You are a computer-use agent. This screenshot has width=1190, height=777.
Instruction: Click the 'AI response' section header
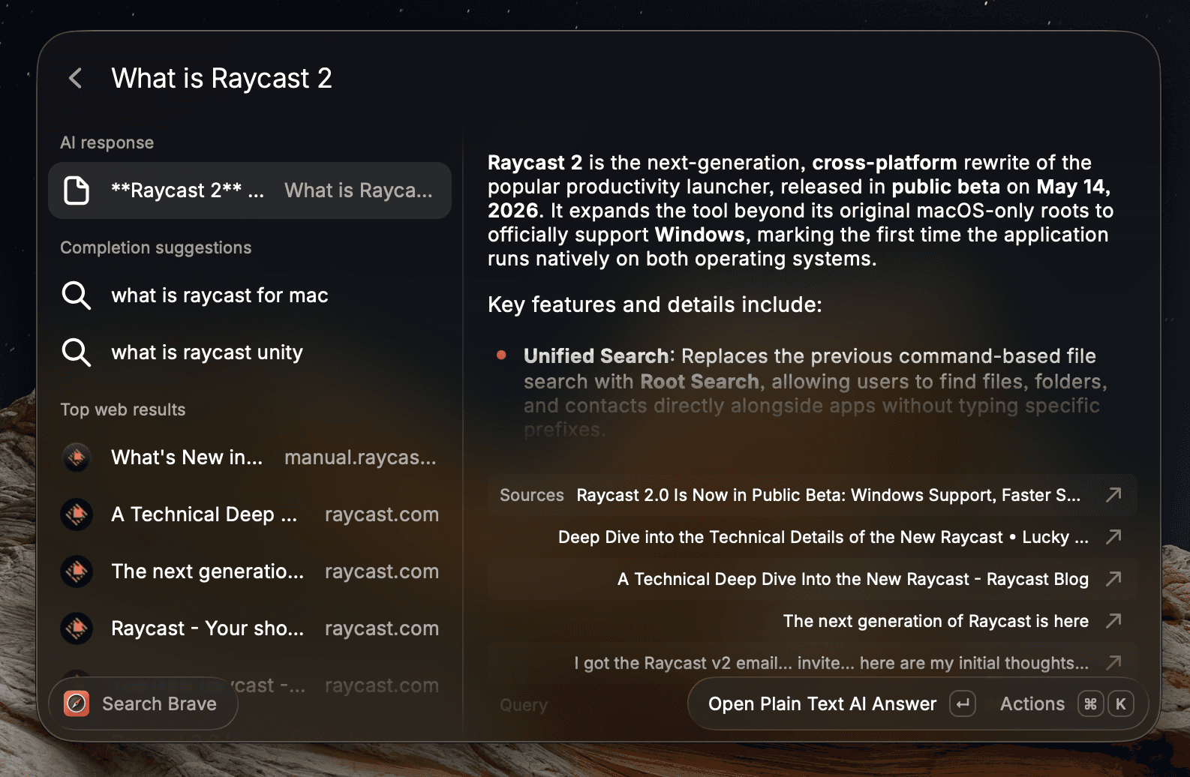107,142
